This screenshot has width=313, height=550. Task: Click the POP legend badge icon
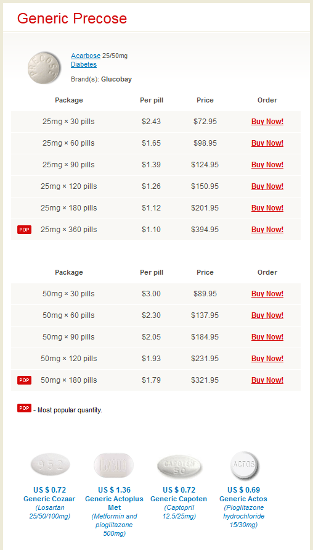pos(24,408)
